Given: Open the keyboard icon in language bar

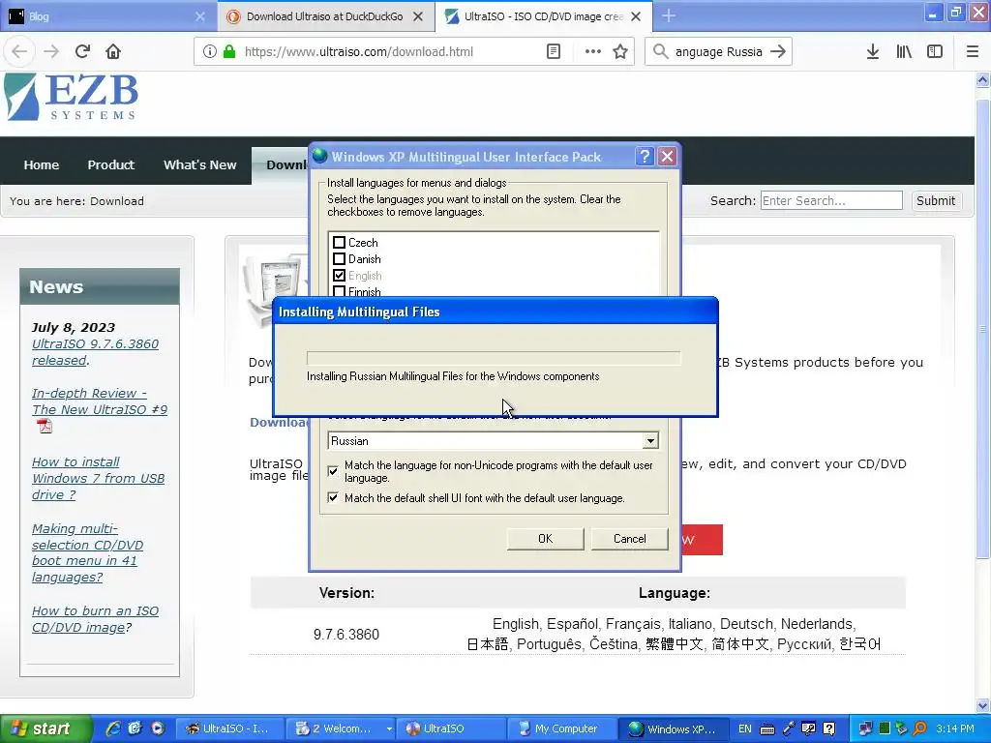Looking at the screenshot, I should click(767, 729).
